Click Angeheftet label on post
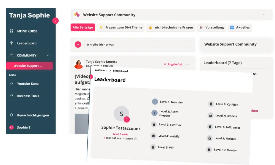Screen dimensions: 275x165 point(175,64)
